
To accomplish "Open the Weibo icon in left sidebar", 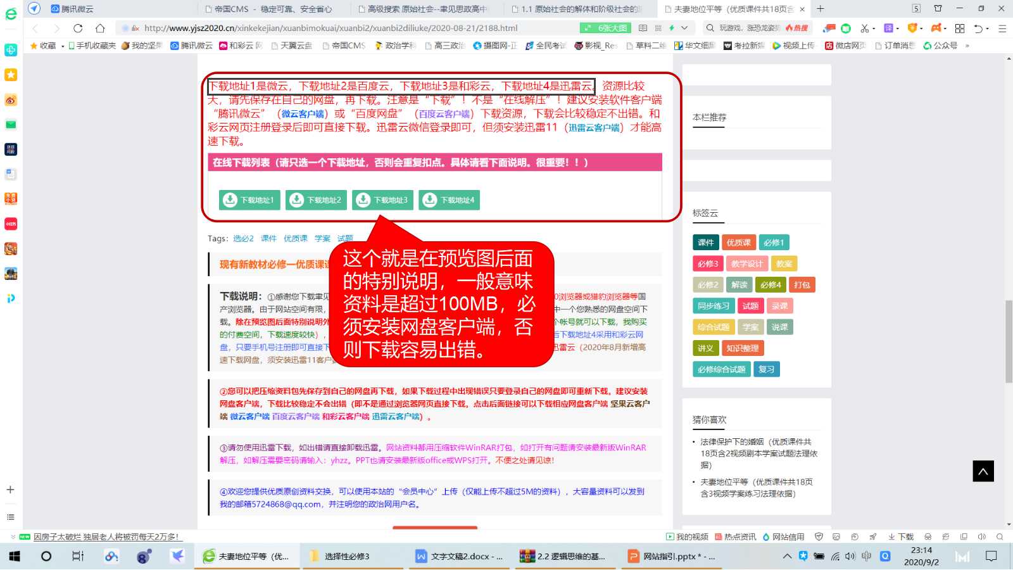I will coord(11,100).
